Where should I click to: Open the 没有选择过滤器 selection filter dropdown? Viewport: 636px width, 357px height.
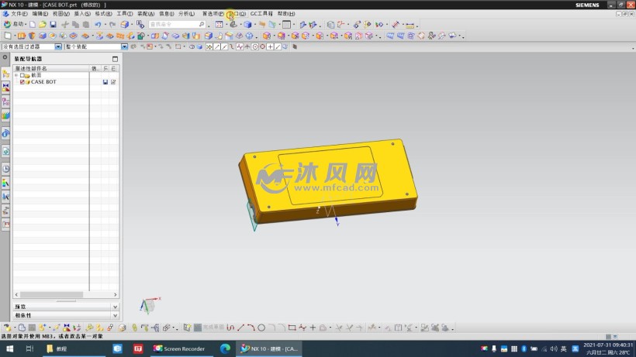point(58,47)
